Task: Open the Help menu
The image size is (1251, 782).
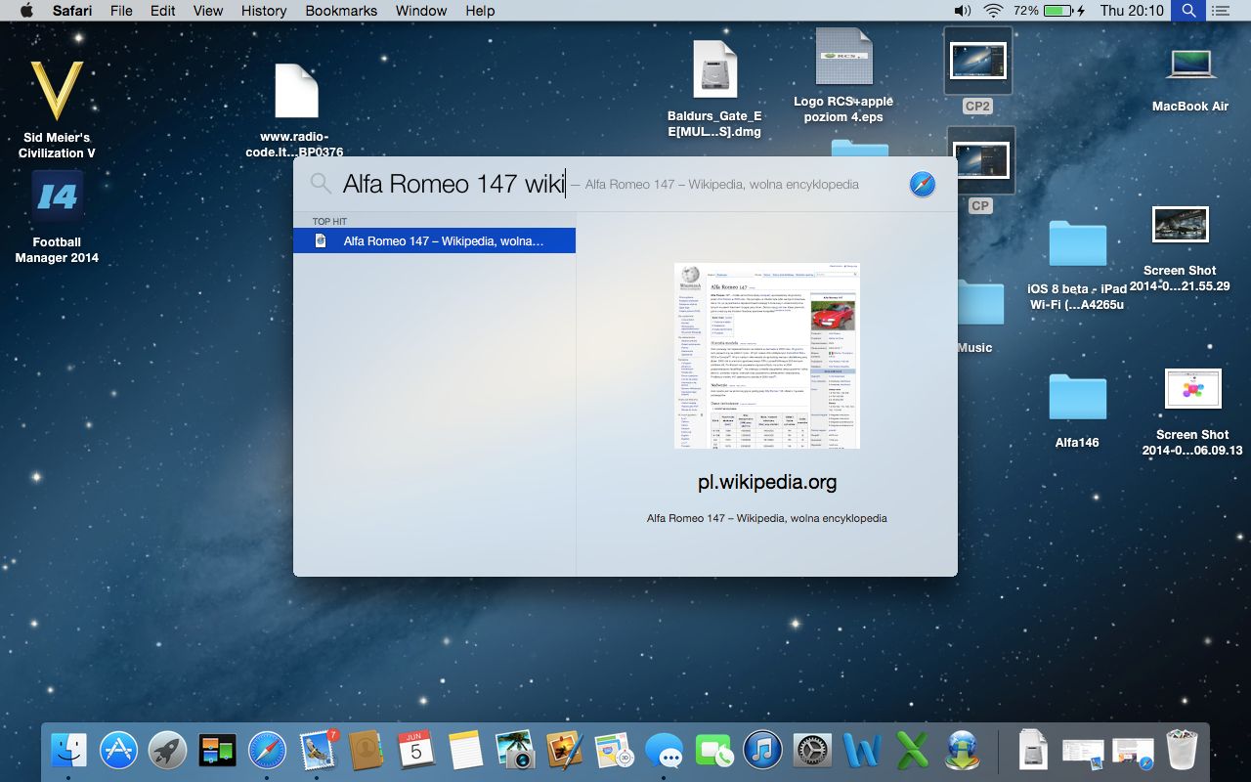Action: point(480,11)
